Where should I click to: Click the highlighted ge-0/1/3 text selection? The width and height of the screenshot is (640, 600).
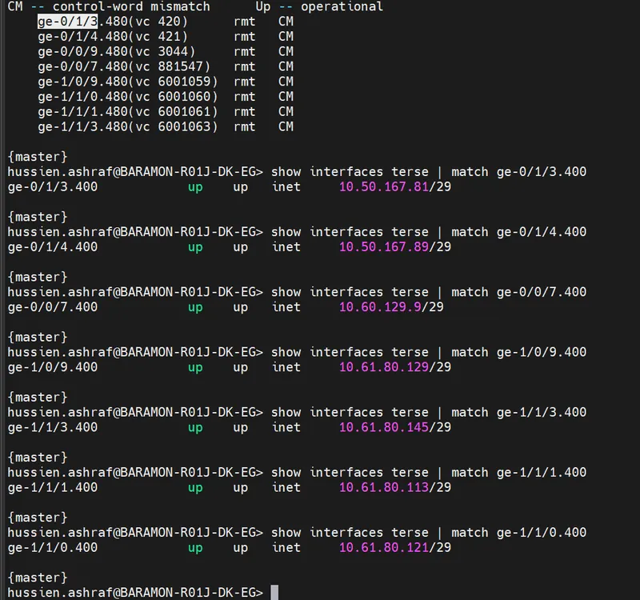click(68, 22)
